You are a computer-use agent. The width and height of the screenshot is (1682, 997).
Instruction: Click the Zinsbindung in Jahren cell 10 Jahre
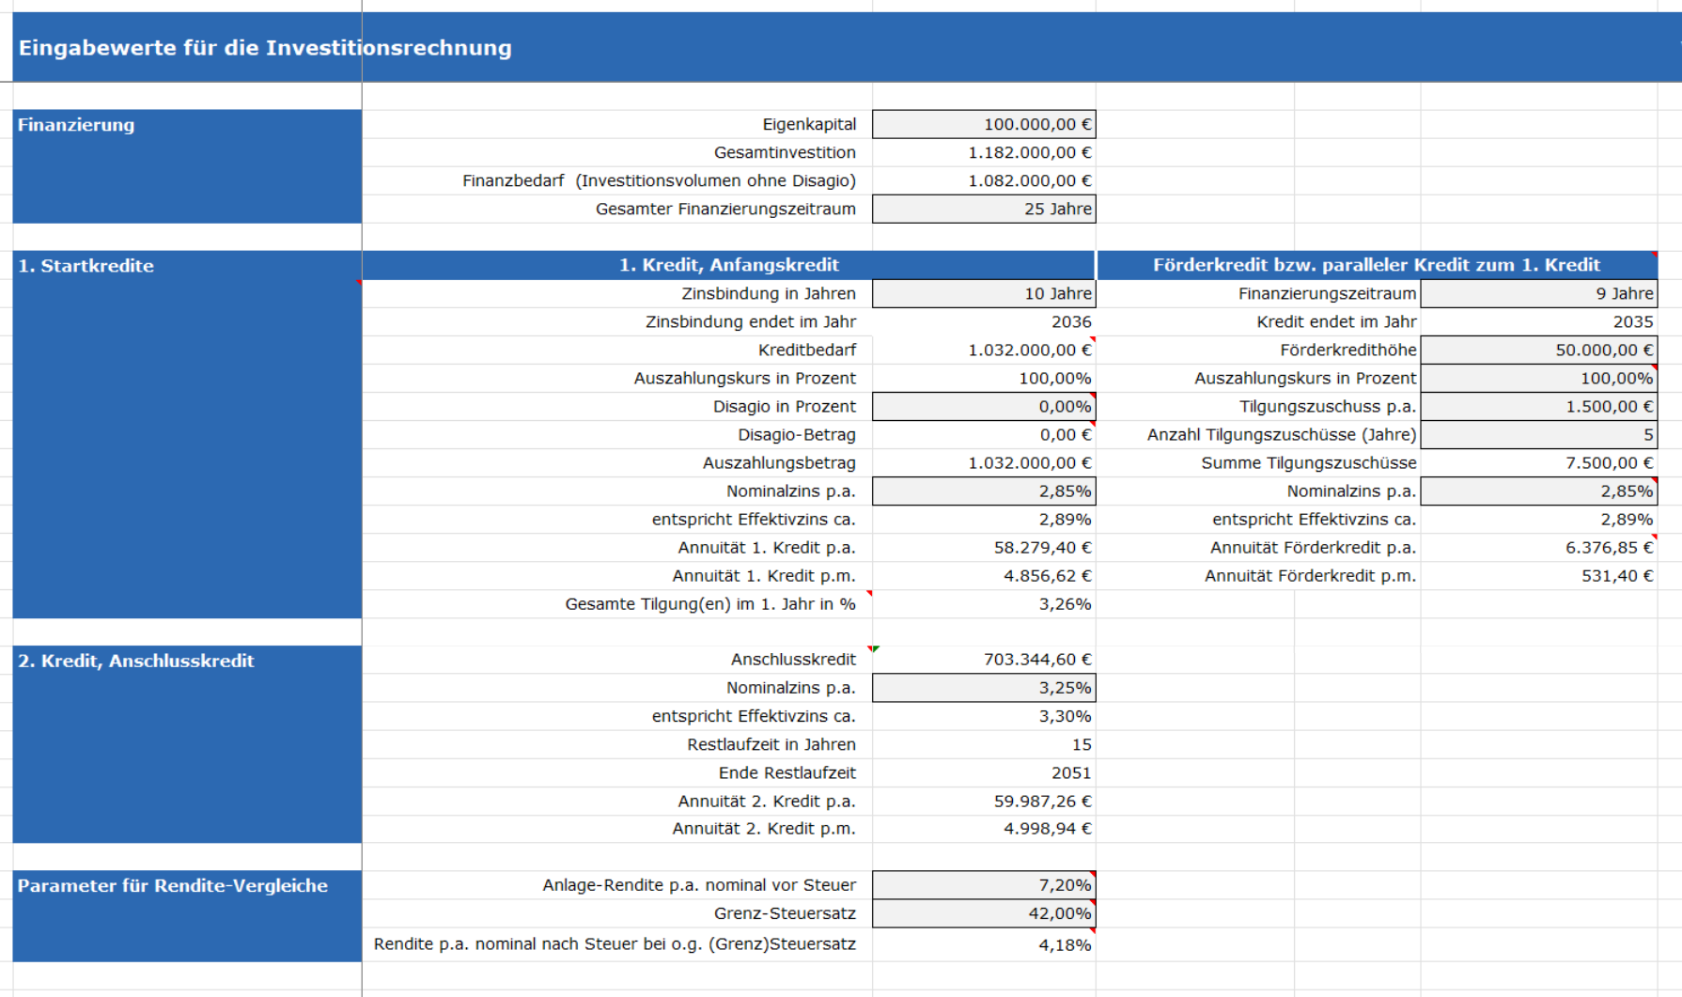[984, 293]
